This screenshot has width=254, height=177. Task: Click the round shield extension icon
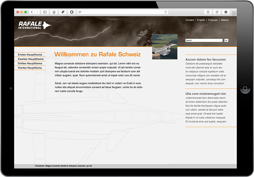[72, 12]
